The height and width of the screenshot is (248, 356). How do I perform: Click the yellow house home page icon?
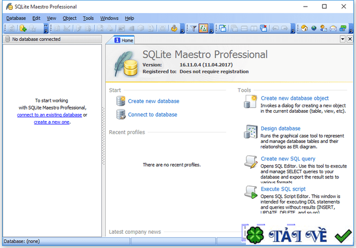click(304, 28)
